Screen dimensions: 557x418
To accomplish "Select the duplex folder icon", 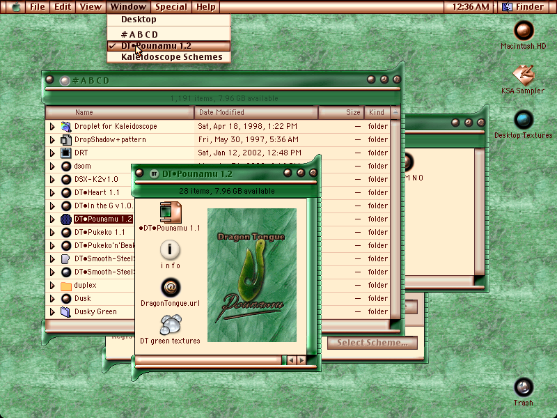I will [x=66, y=286].
